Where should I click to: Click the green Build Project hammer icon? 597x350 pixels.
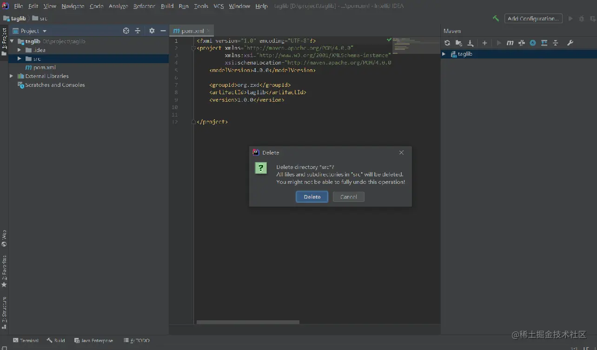(x=496, y=19)
